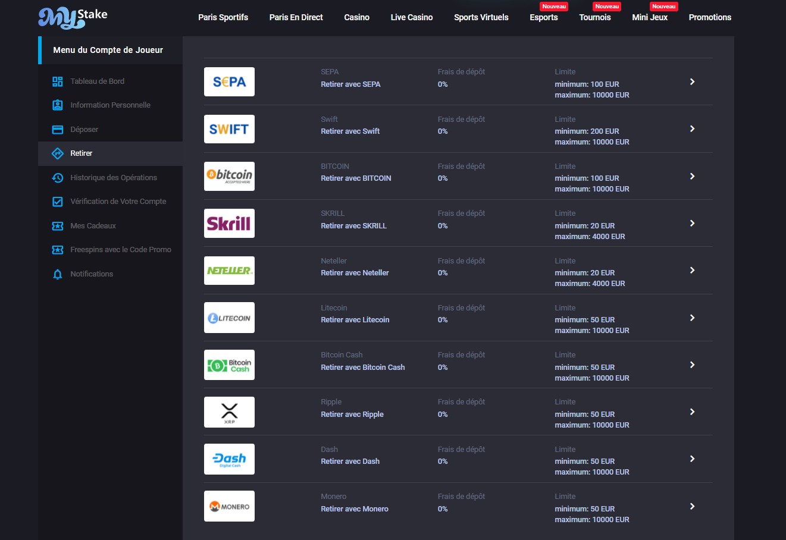Expand the Ripple row chevron
Viewport: 786px width, 540px height.
[x=692, y=412]
